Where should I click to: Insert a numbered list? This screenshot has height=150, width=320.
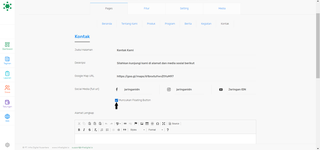[x=102, y=130]
